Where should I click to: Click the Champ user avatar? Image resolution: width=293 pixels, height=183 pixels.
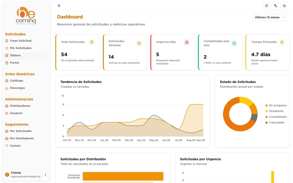(x=7, y=174)
